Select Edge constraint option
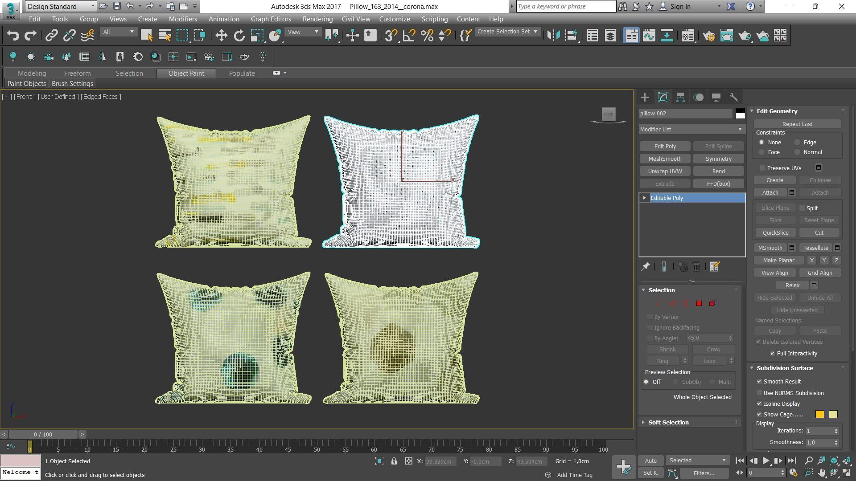The height and width of the screenshot is (481, 856). coord(797,143)
